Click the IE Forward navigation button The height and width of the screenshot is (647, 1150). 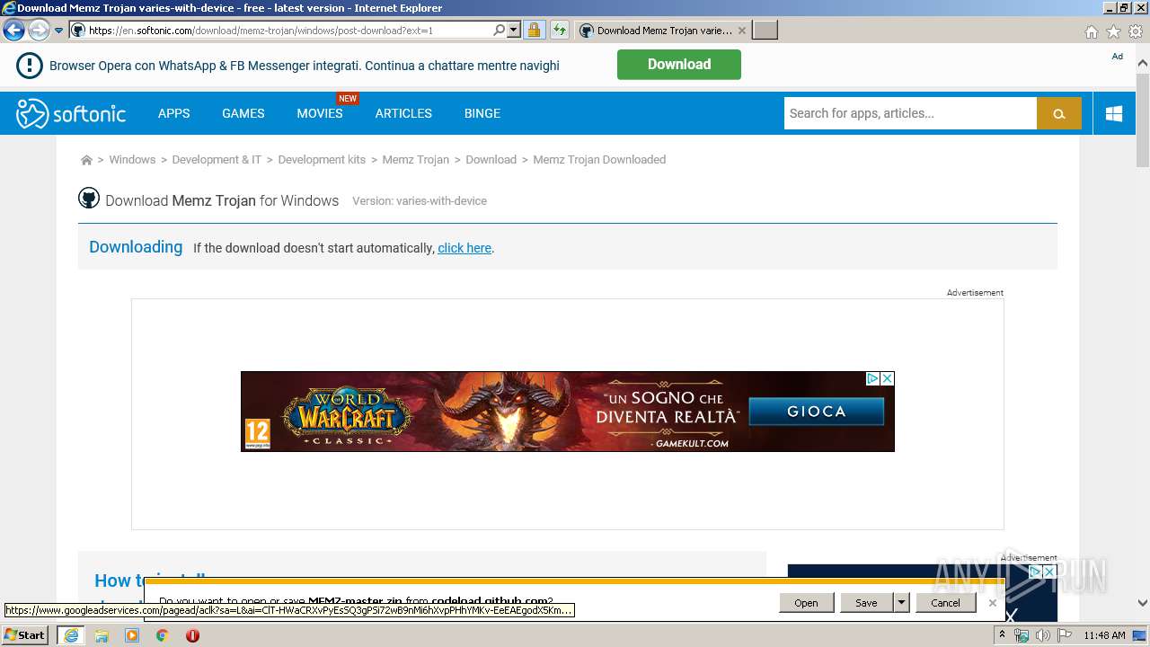39,31
